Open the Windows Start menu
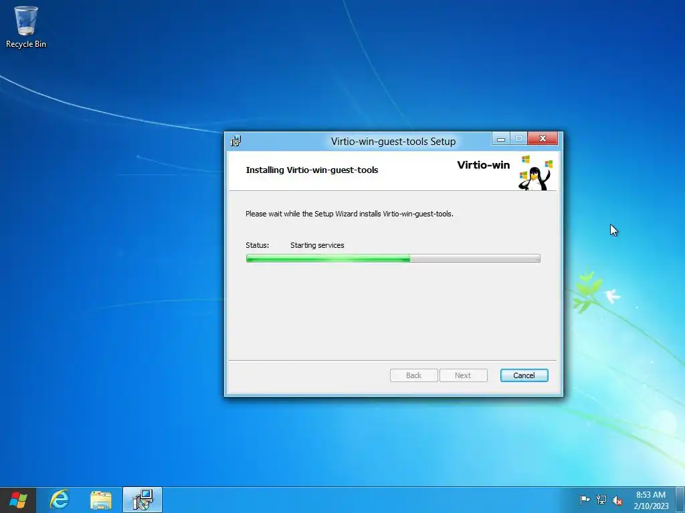685x513 pixels. point(18,500)
